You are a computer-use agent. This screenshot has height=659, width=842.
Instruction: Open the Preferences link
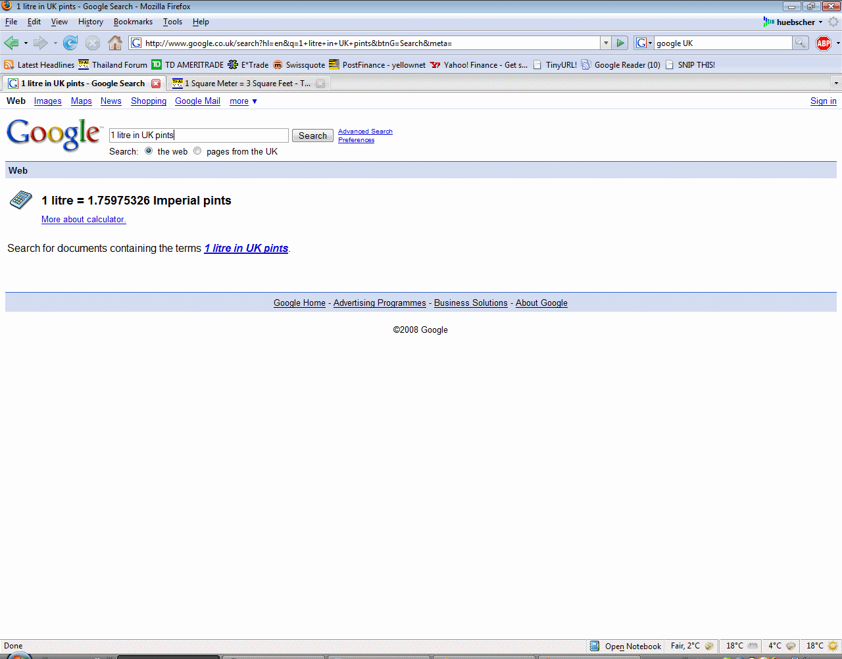point(356,140)
